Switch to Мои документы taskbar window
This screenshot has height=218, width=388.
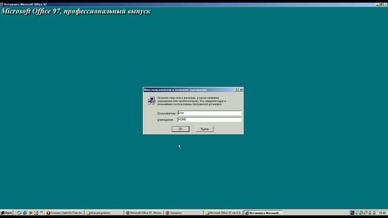click(104, 213)
